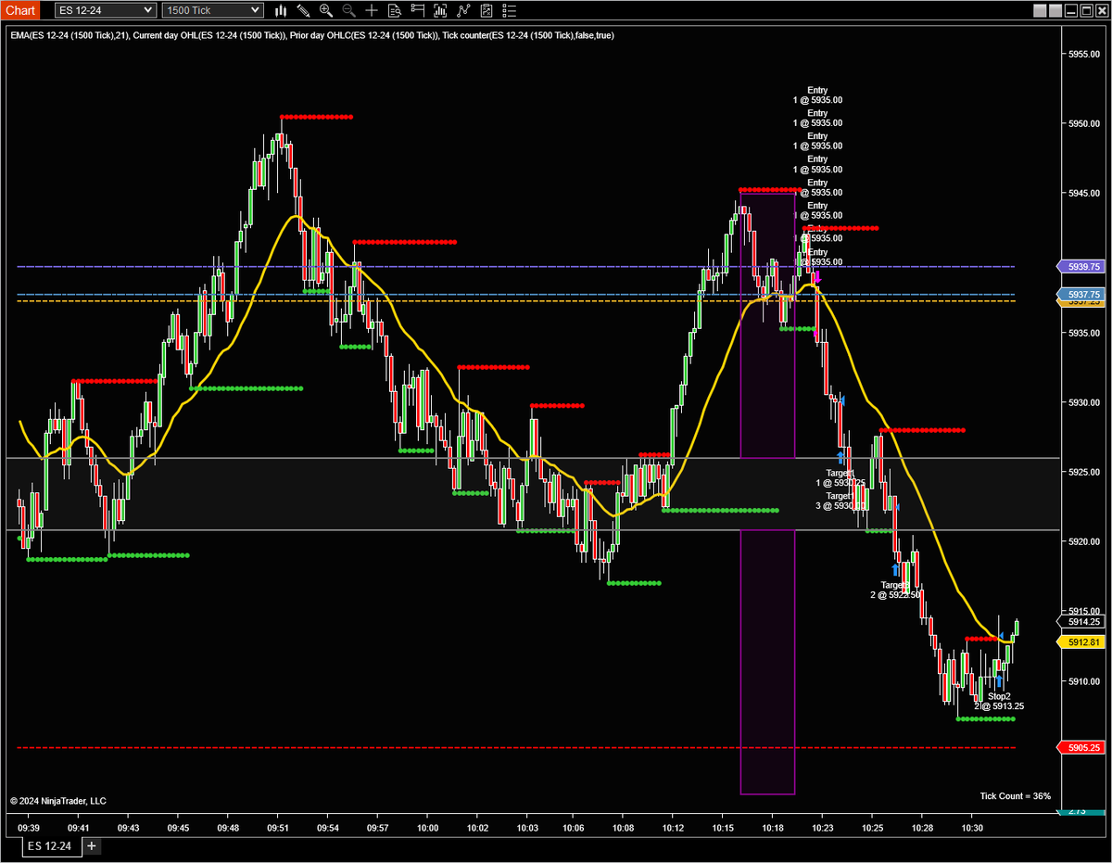Open the chart bar style icon

280,10
